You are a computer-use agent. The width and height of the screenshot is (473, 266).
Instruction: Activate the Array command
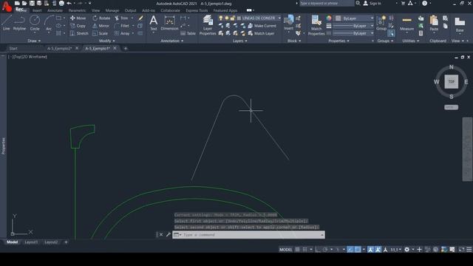click(122, 33)
